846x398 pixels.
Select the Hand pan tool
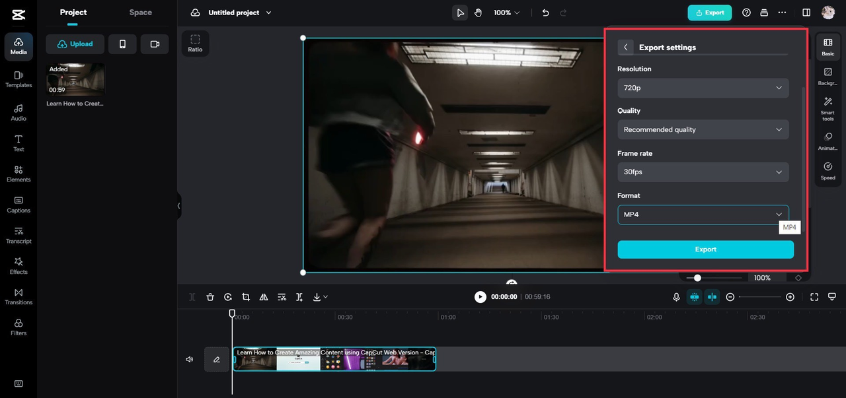(x=479, y=13)
